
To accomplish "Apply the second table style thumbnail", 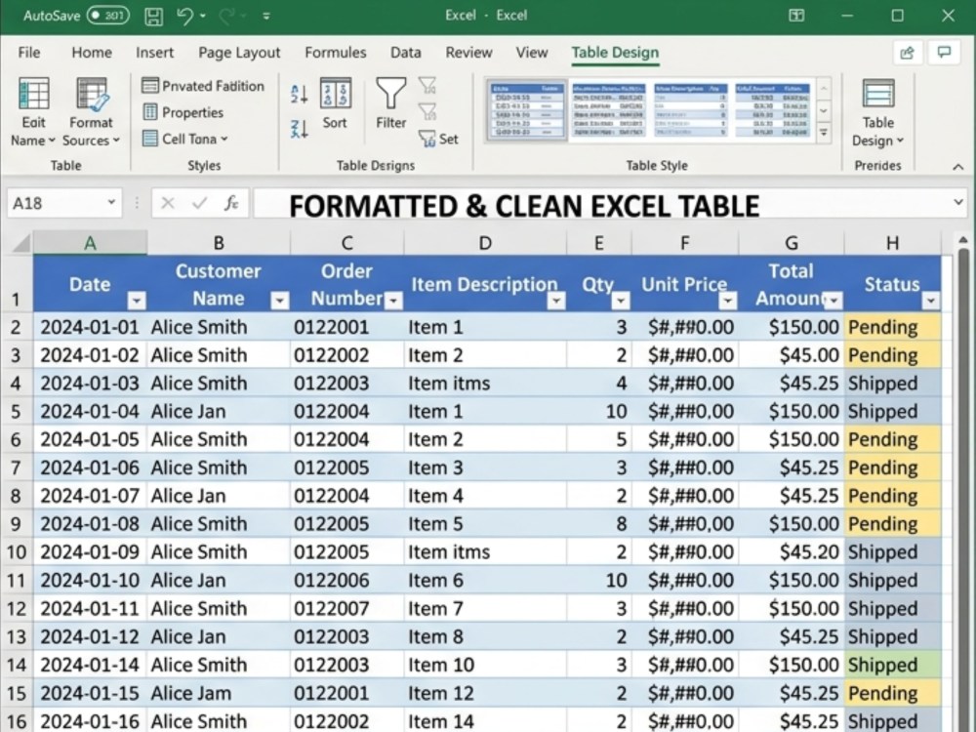I will coord(608,111).
